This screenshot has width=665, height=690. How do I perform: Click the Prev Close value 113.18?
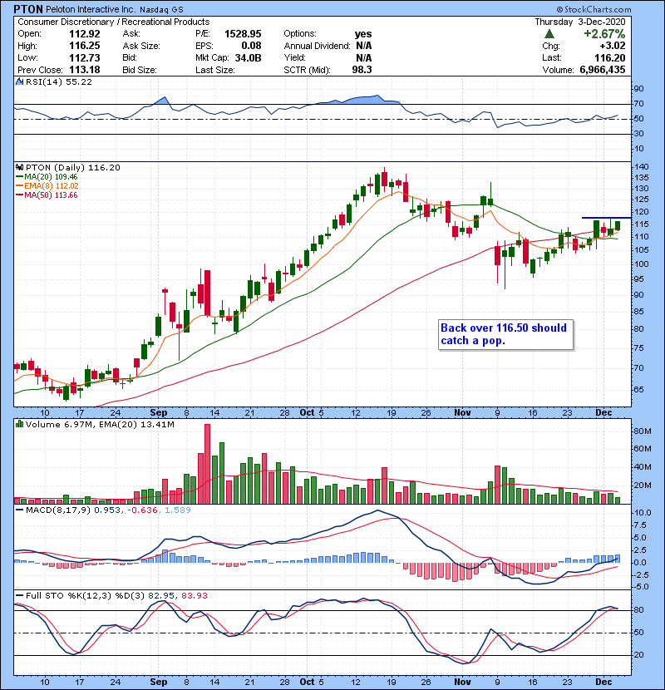pos(85,70)
